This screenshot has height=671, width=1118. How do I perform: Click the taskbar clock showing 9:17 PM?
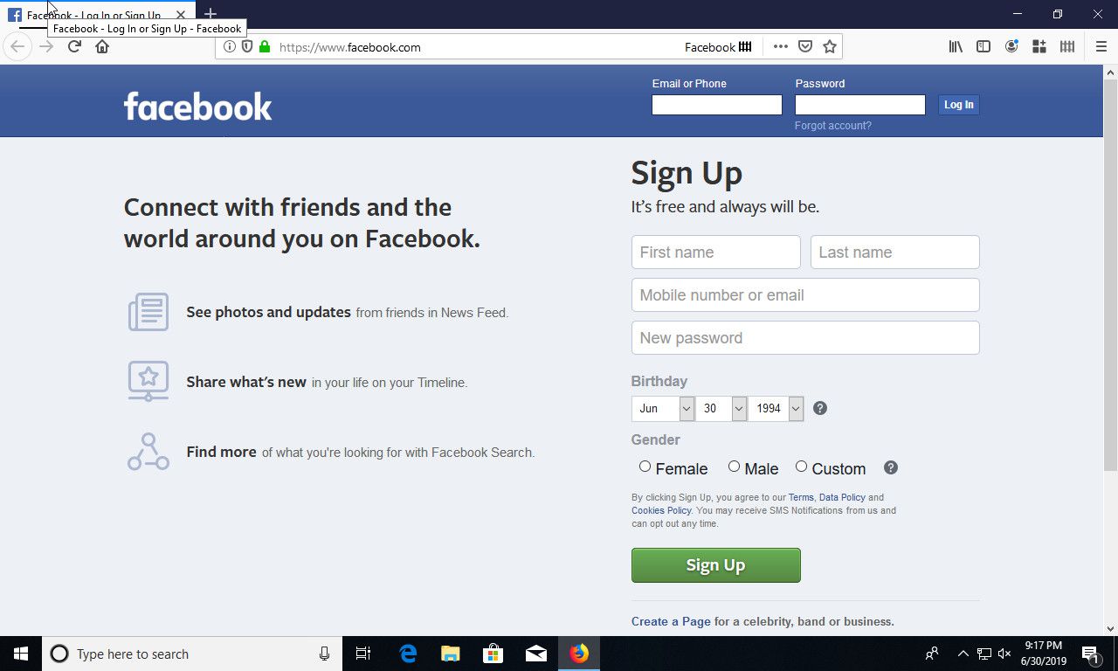(x=1043, y=654)
